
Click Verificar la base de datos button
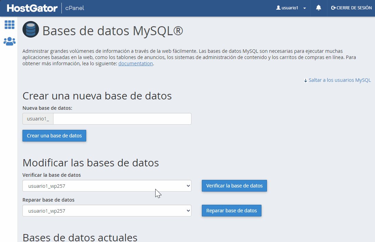pyautogui.click(x=234, y=186)
